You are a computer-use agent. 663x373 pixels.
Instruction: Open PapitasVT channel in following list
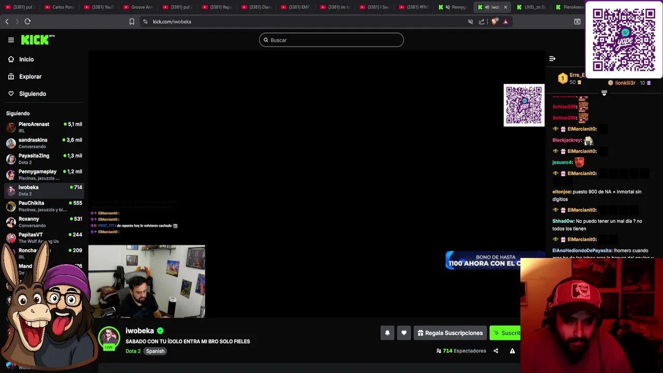click(x=44, y=238)
